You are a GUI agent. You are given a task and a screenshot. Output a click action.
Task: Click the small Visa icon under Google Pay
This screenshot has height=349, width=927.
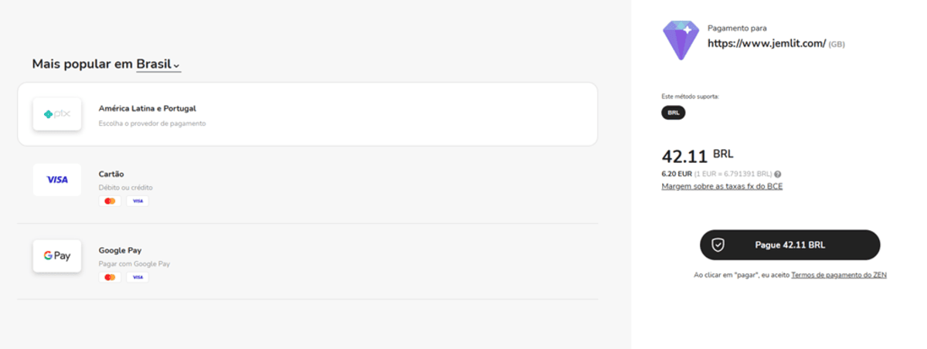[x=138, y=277]
